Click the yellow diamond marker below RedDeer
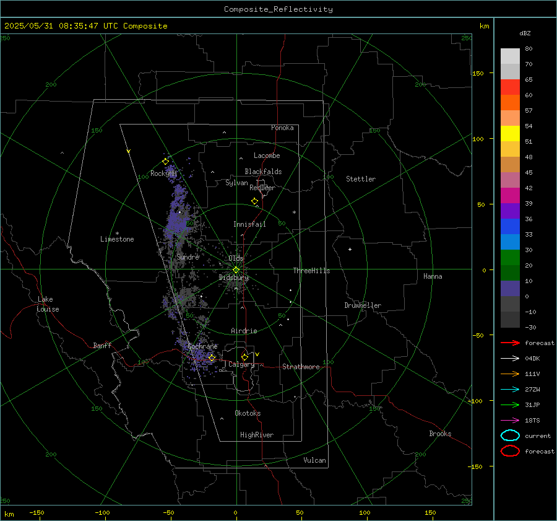 pyautogui.click(x=255, y=201)
